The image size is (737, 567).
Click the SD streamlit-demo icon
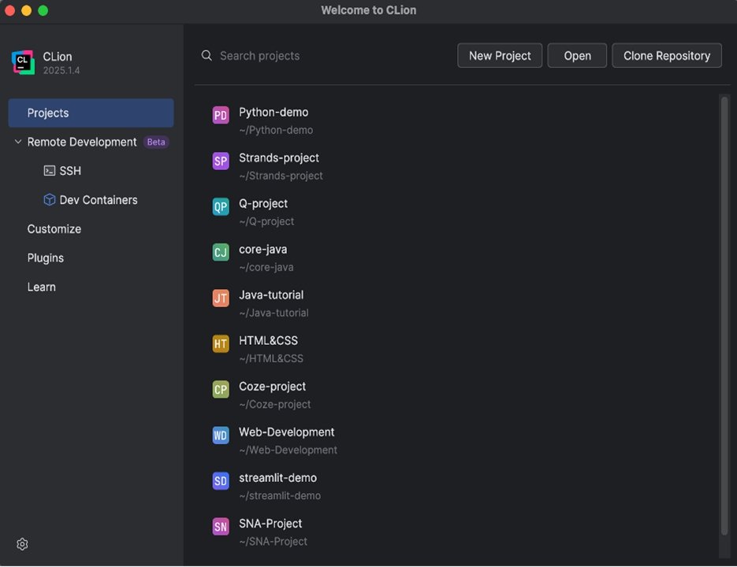[221, 480]
